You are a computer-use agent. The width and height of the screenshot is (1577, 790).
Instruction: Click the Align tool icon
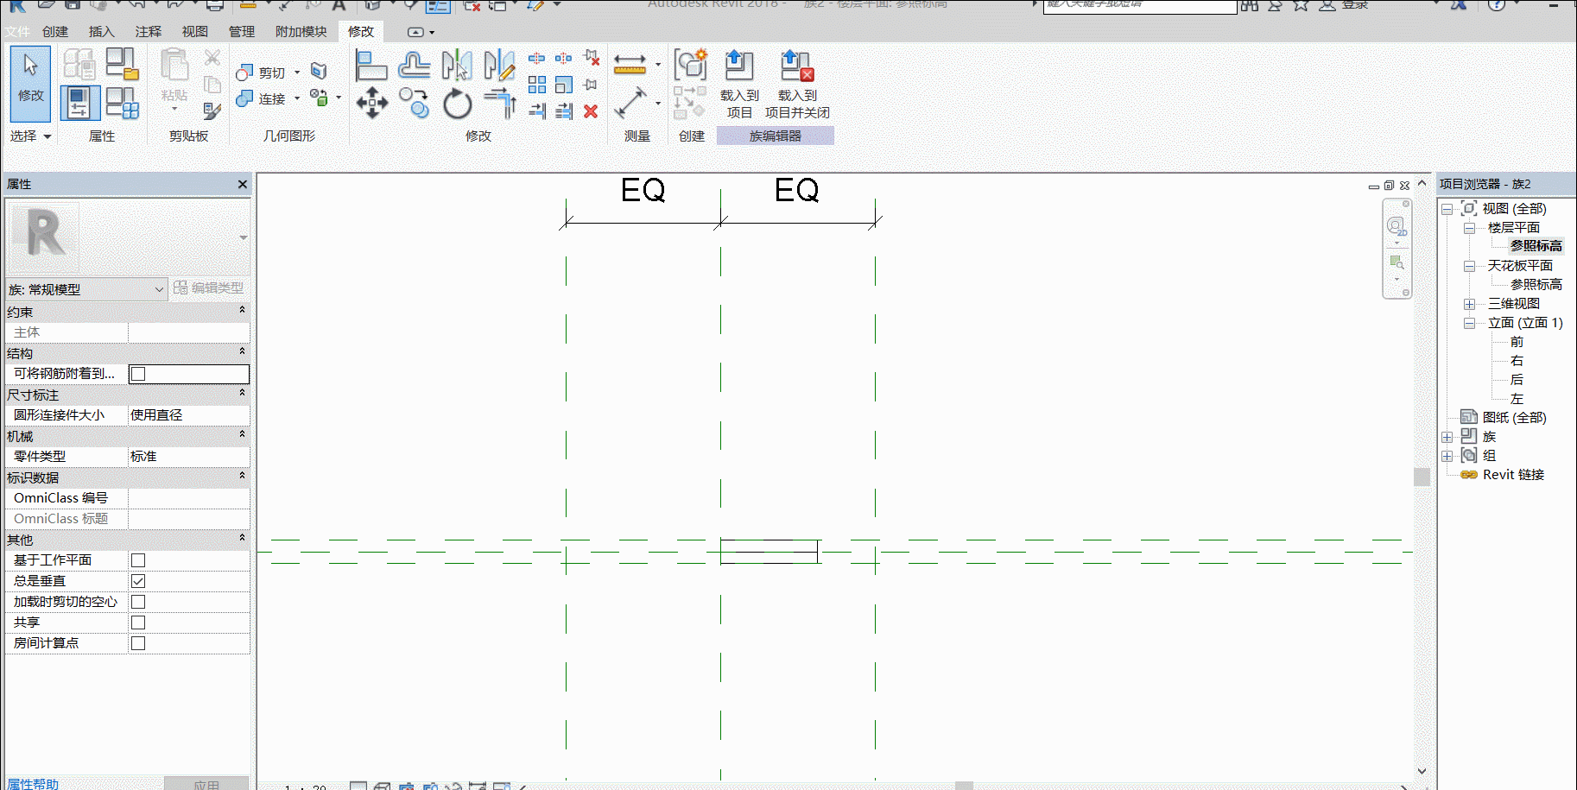coord(372,66)
